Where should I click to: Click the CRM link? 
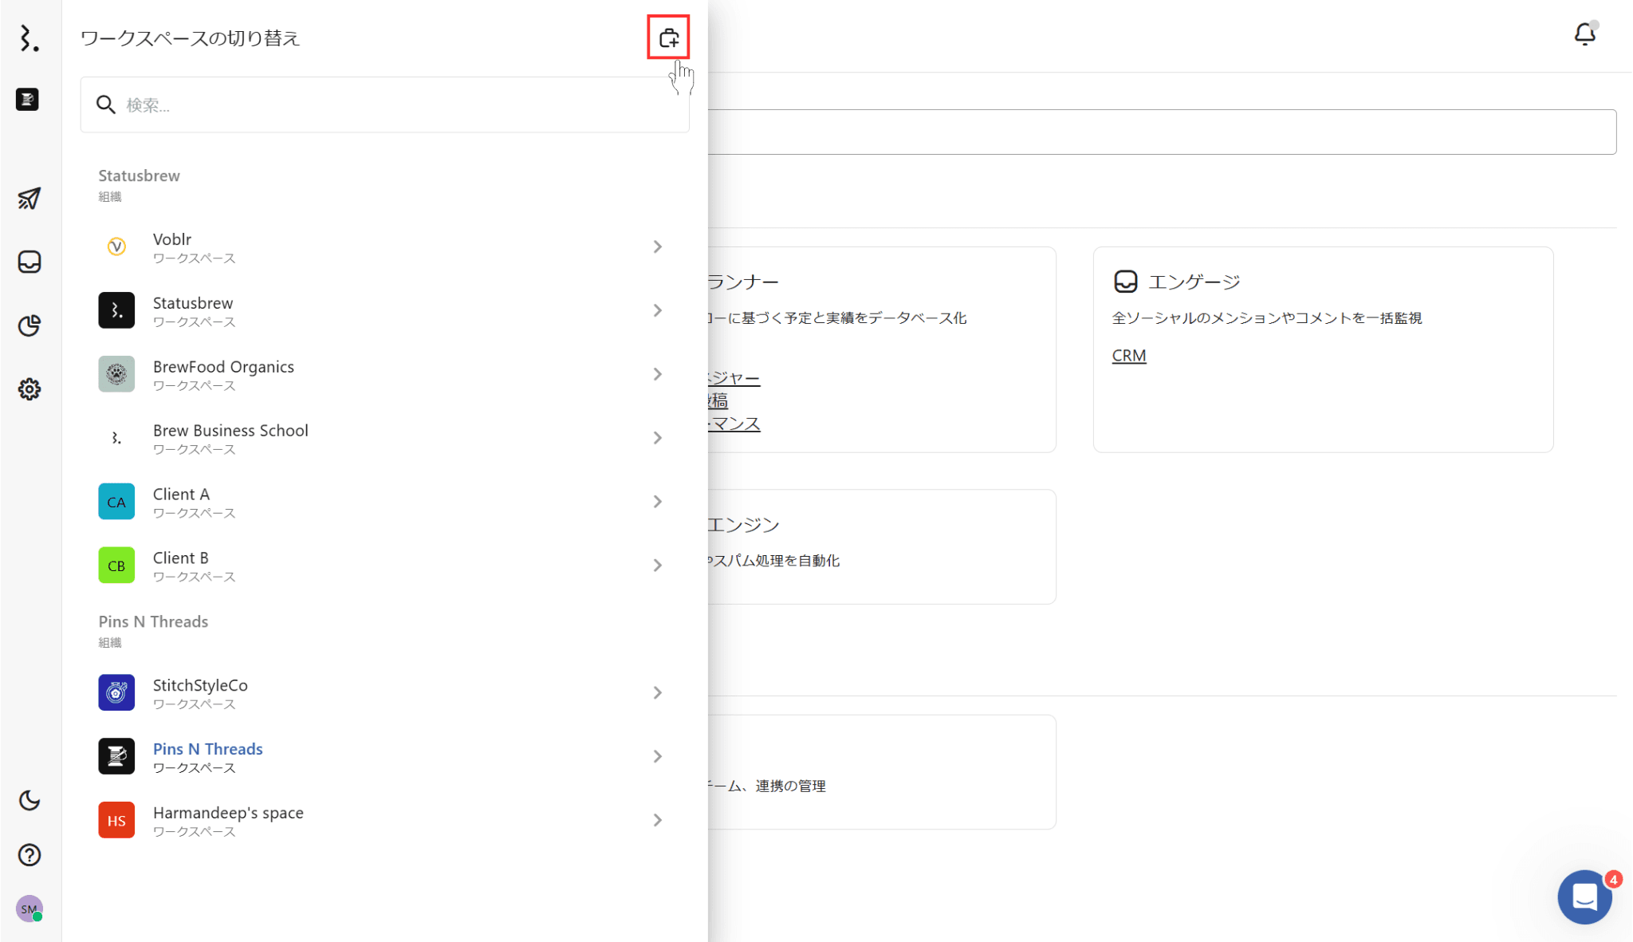(1128, 356)
